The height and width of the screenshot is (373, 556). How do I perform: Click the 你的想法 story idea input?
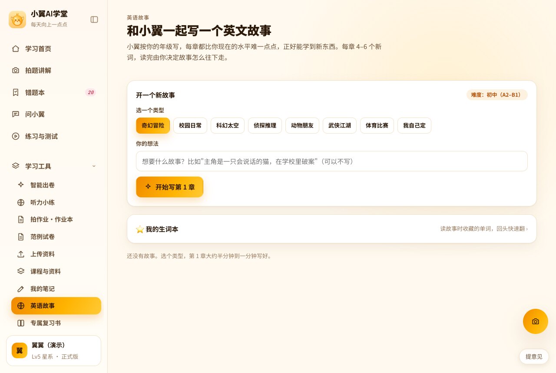[332, 161]
